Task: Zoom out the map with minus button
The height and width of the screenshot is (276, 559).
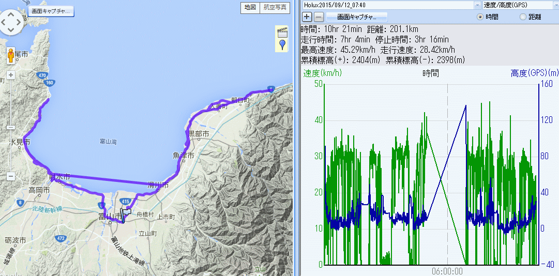Action: point(10,176)
